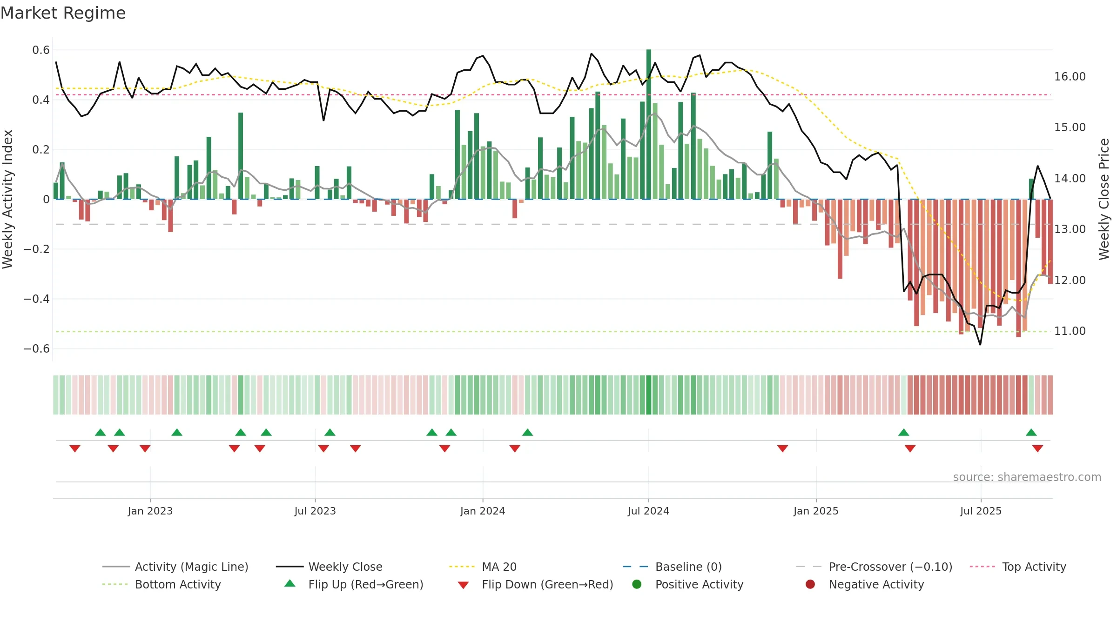
Task: Click the Jul 2023 x-axis label
Action: click(x=315, y=511)
